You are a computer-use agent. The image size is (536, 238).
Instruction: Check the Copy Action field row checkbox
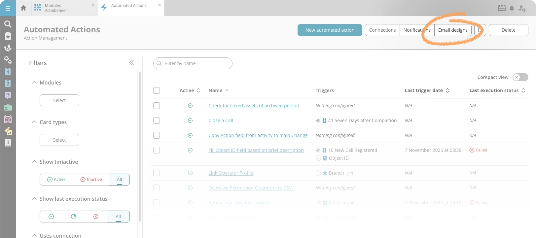(x=157, y=135)
